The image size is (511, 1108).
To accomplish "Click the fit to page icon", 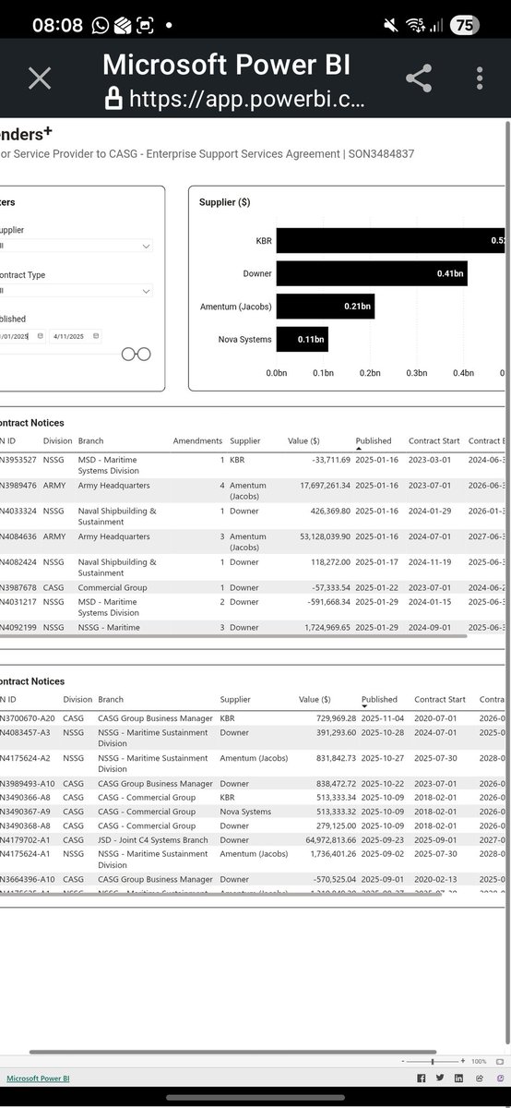I will (x=499, y=1062).
